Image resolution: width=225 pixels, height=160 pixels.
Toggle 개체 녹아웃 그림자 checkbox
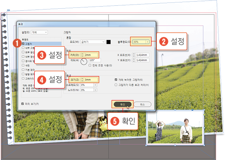pos(116,79)
